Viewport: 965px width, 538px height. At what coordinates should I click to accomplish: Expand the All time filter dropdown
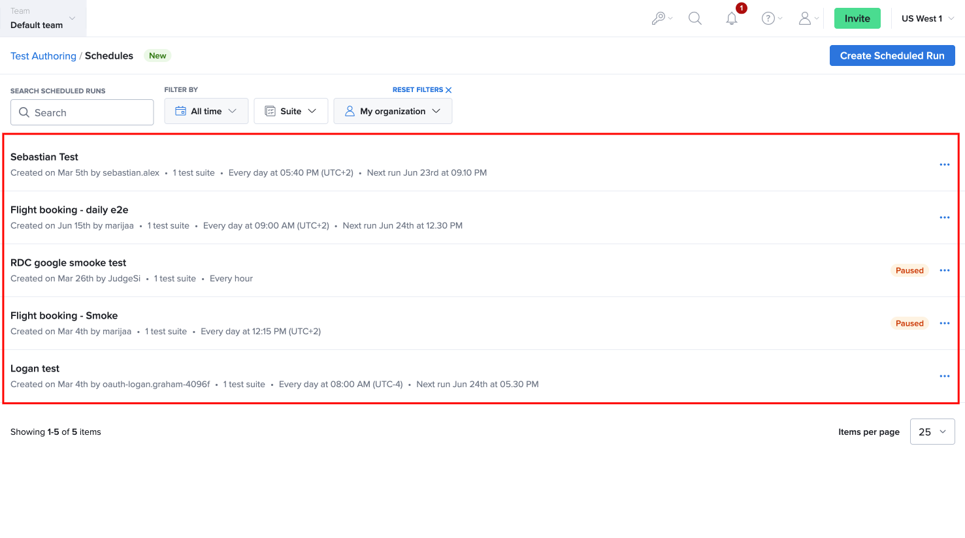[x=206, y=111]
